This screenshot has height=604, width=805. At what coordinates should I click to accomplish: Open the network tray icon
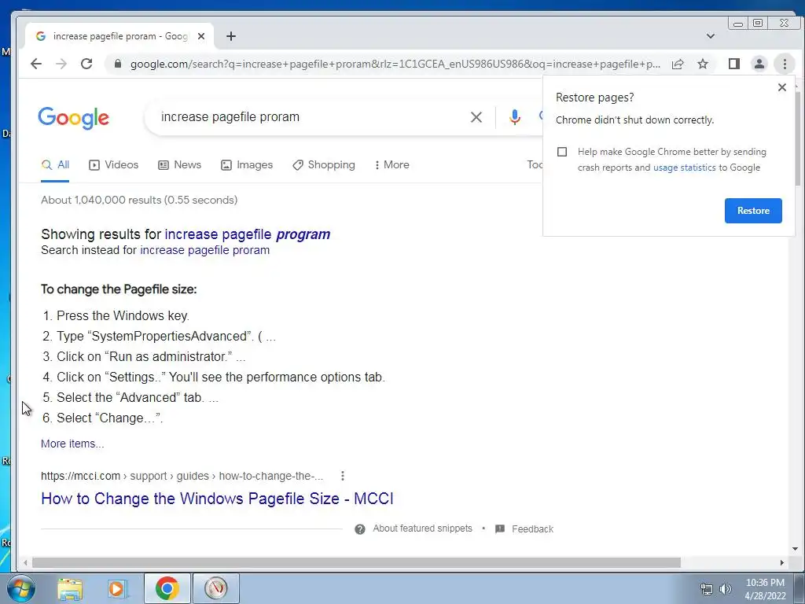tap(707, 590)
